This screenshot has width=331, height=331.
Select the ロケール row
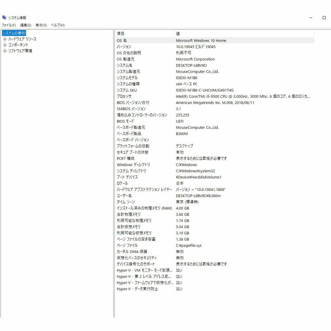pyautogui.click(x=215, y=183)
